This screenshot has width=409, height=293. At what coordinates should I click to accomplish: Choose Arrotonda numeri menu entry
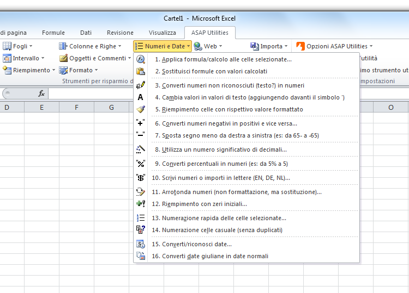coord(246,192)
